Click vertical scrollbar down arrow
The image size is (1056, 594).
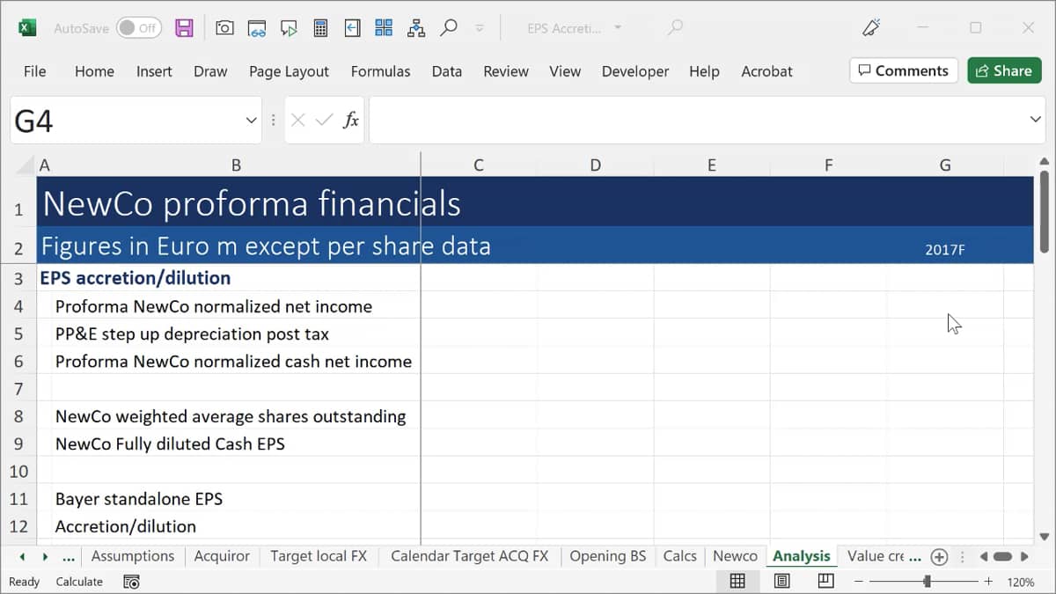1045,535
